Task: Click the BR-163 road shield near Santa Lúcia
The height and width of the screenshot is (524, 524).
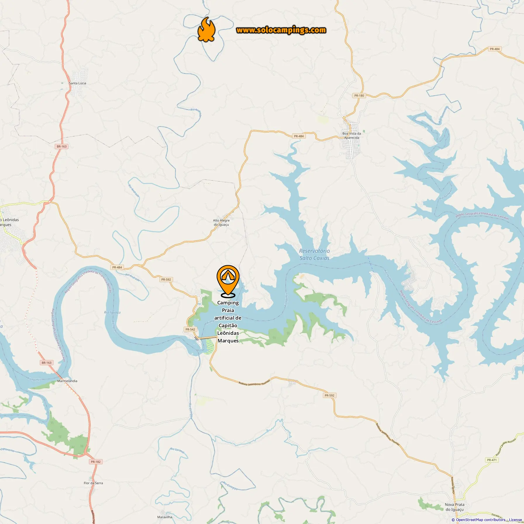Action: [62, 146]
